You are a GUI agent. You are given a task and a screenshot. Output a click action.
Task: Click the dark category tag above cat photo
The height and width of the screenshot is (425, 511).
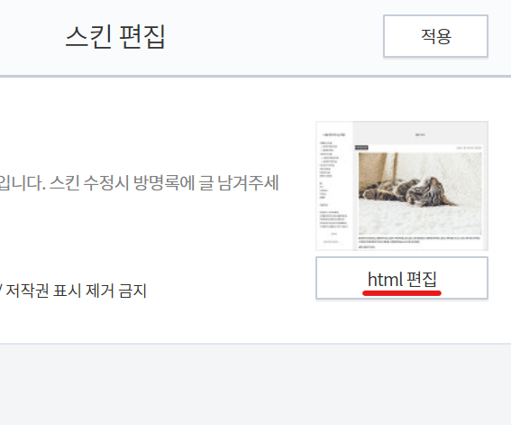click(x=361, y=148)
